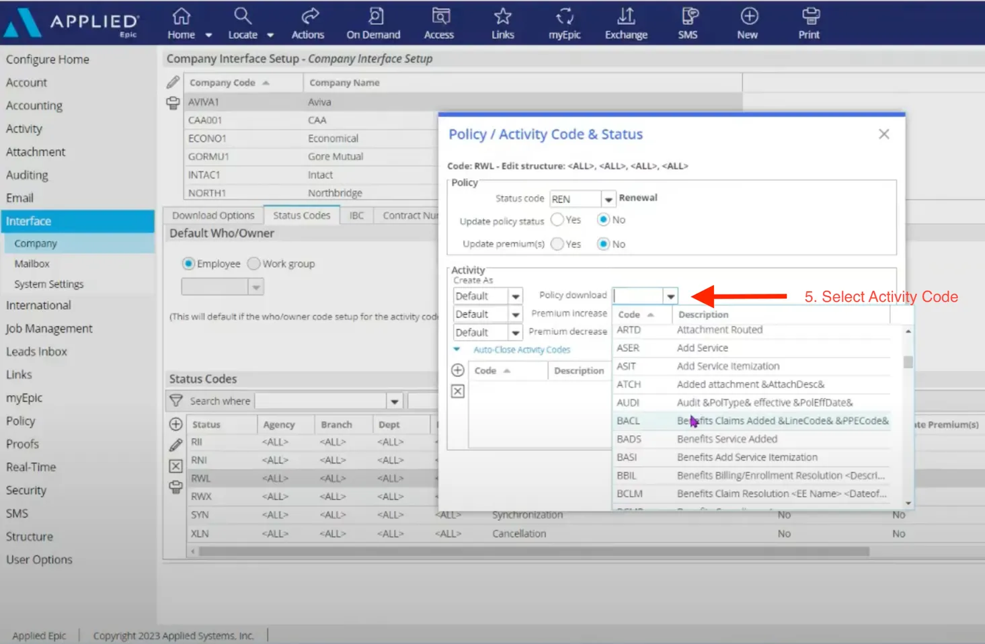
Task: Switch to the Download Options tab
Action: [213, 215]
